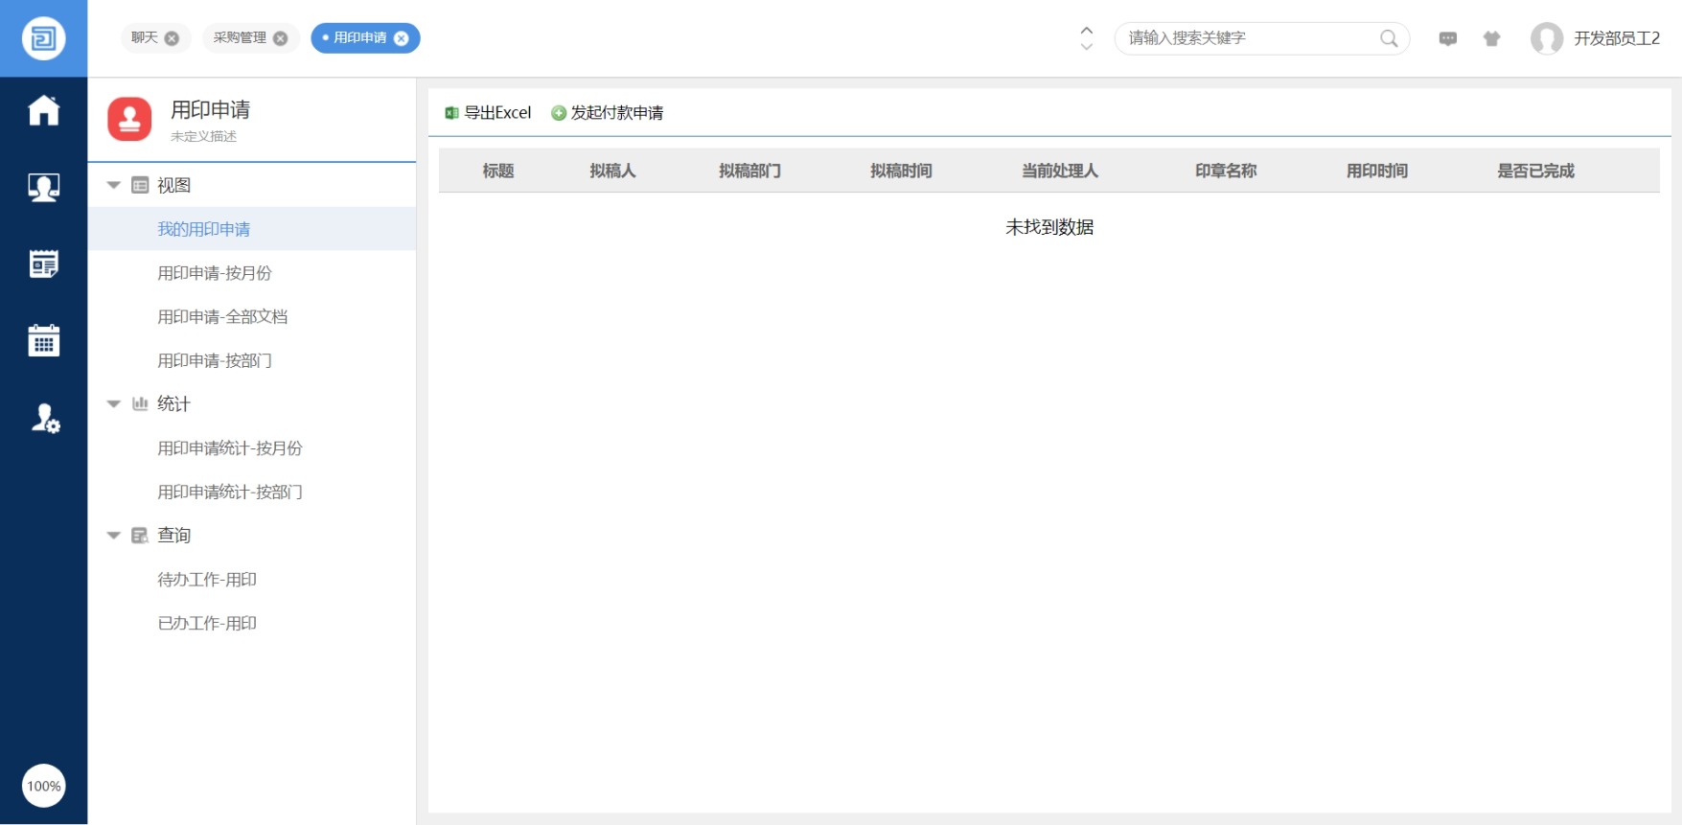This screenshot has height=825, width=1682.
Task: Click the 是否已完成 column header
Action: (x=1536, y=171)
